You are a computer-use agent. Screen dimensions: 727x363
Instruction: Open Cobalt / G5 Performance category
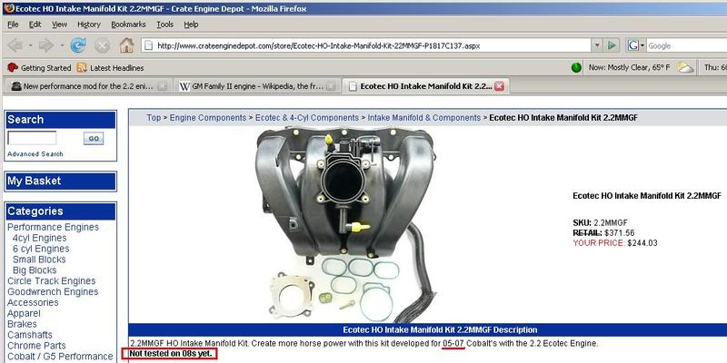[60, 356]
